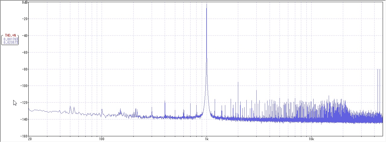The width and height of the screenshot is (386, 142).
Task: Select the 0.02357% THD+N value
Action: click(11, 43)
